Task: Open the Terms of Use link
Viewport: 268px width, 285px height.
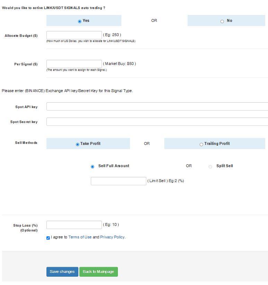Action: tap(80, 237)
